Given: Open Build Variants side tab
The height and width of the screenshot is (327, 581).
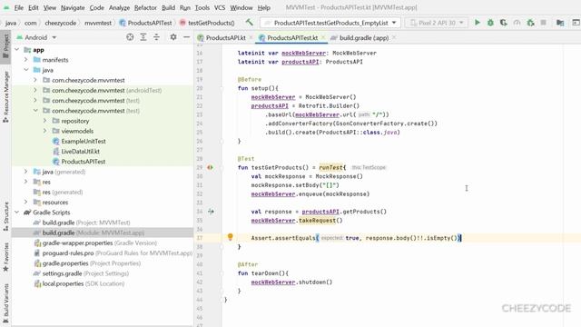Looking at the screenshot, I should [x=5, y=304].
